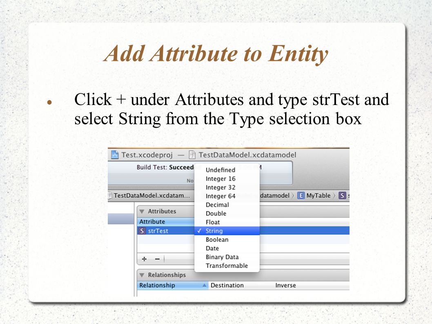Collapse the Attributes section triangle
The height and width of the screenshot is (324, 432).
pos(142,212)
